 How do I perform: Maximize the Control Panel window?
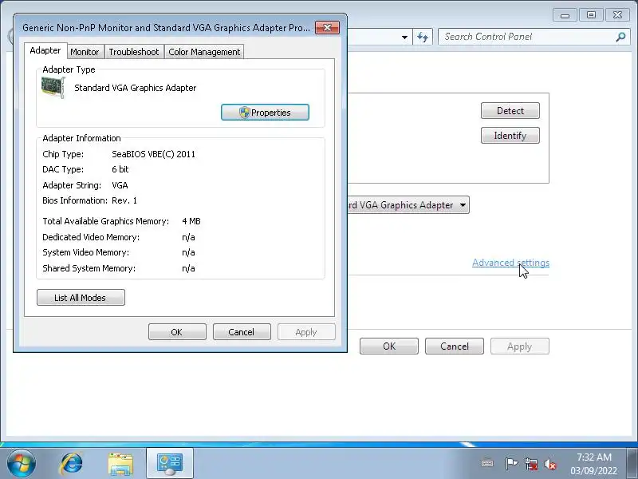(591, 15)
